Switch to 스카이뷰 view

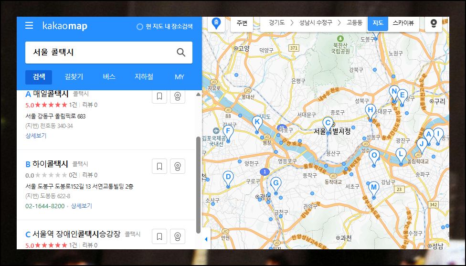click(x=403, y=23)
